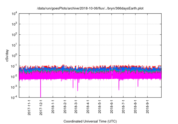
Task: Click the 2018-6-1 date tick label
Action: pyautogui.click(x=112, y=107)
